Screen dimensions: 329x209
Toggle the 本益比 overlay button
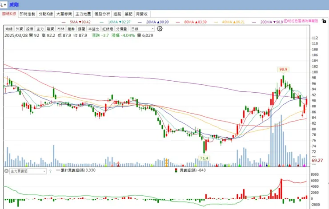93,29
